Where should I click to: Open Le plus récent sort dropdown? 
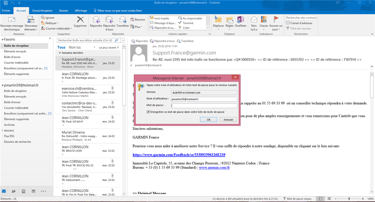(109, 47)
